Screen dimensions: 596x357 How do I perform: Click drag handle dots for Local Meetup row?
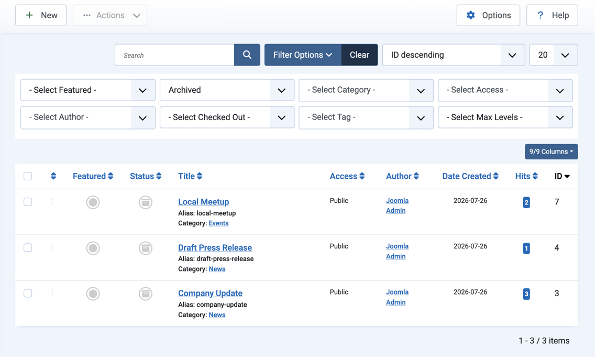pos(52,202)
